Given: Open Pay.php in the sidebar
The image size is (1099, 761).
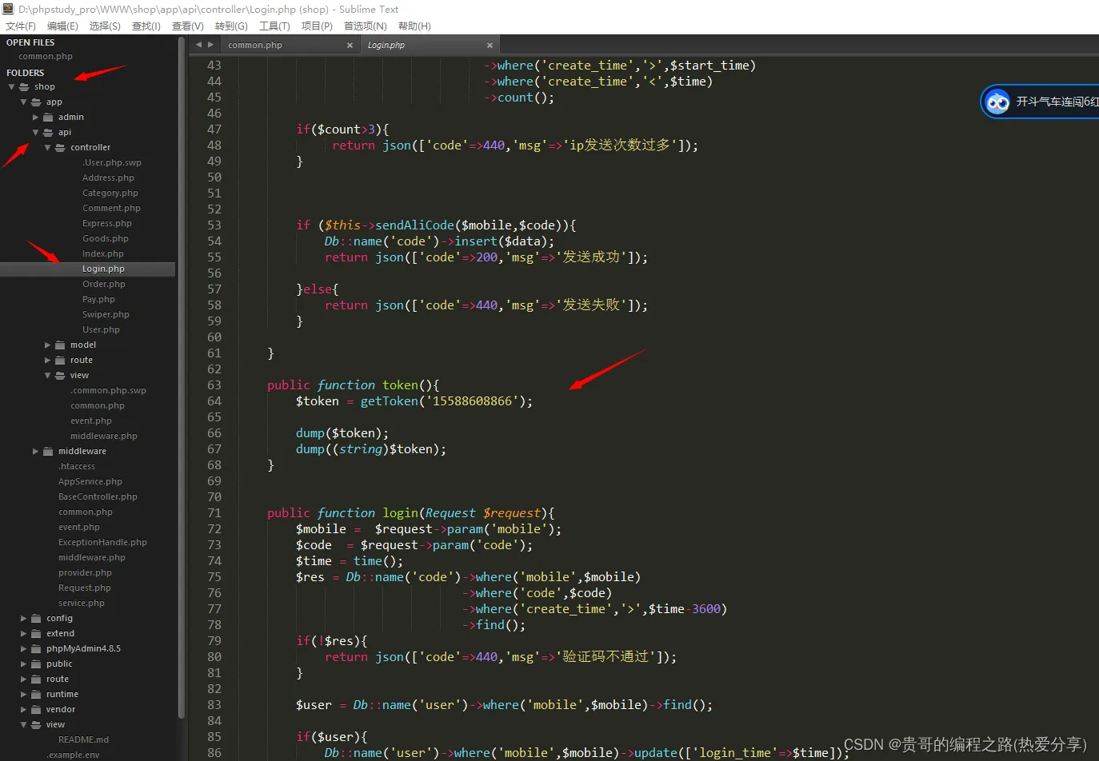Looking at the screenshot, I should coord(98,299).
